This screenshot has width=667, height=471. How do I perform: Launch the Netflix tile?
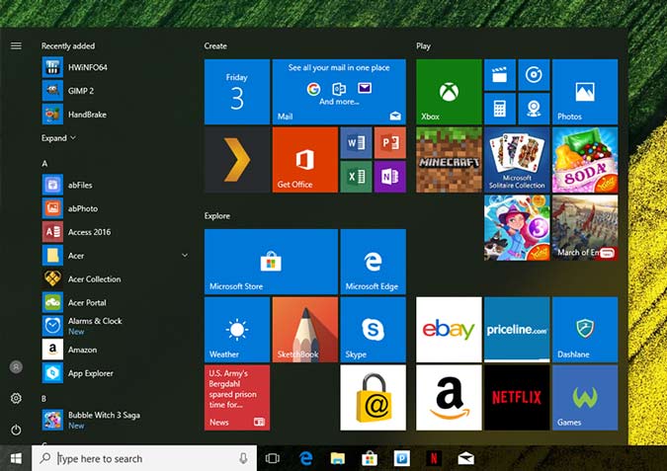(x=517, y=398)
